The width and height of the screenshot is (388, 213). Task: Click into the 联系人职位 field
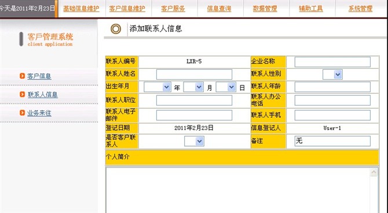tap(194, 100)
